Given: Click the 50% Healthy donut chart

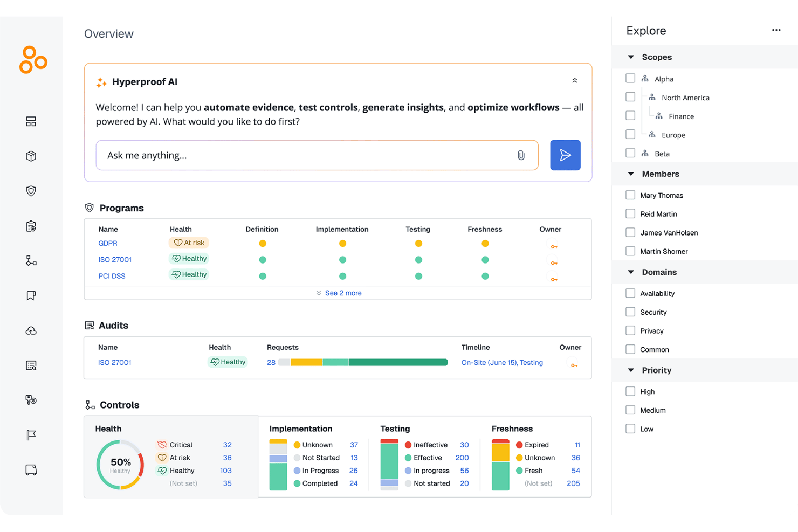Looking at the screenshot, I should coord(120,465).
